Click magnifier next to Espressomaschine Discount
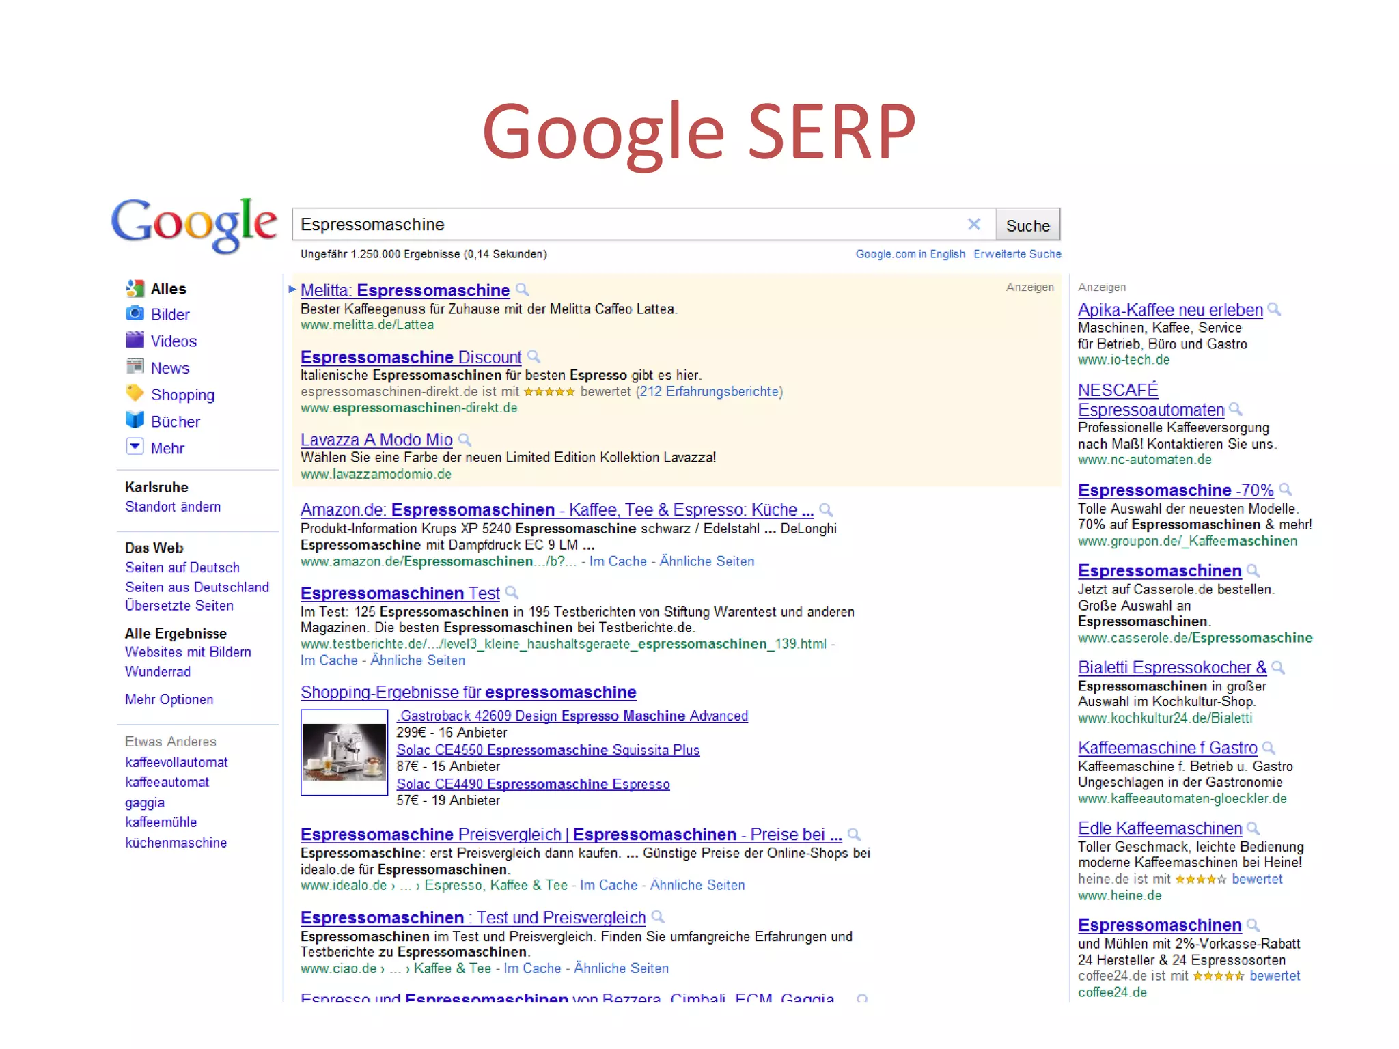 click(534, 356)
